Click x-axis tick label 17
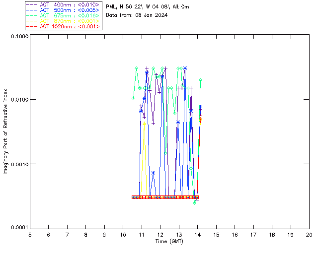This screenshot has height=254, width=318. tap(253, 235)
